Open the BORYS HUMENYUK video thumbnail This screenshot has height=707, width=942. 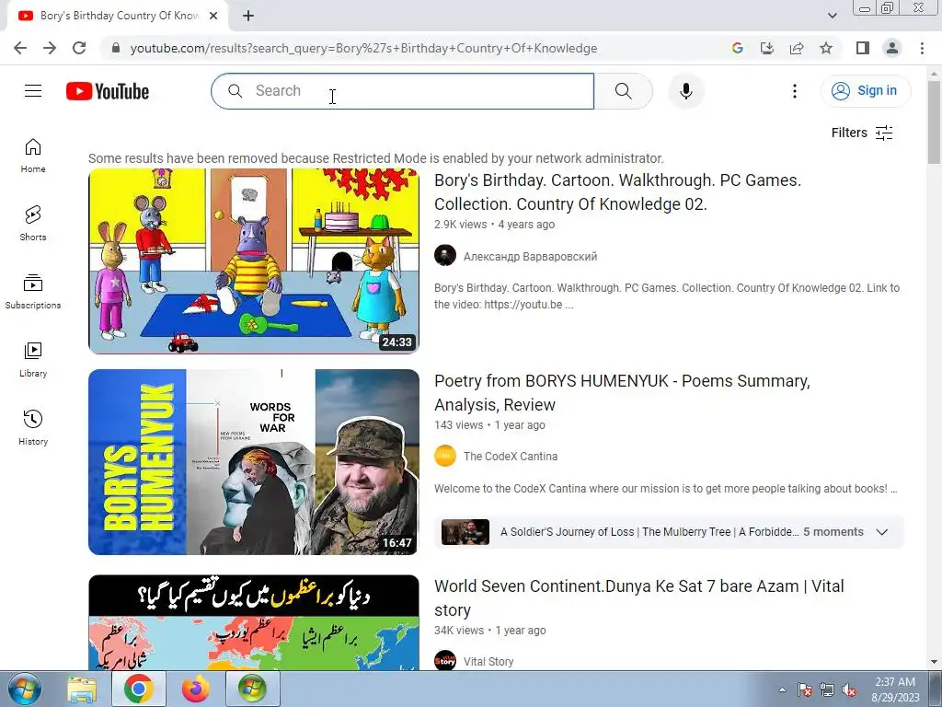point(254,462)
